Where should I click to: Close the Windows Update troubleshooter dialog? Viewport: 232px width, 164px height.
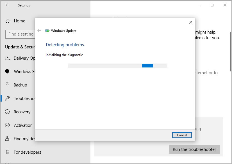click(191, 22)
